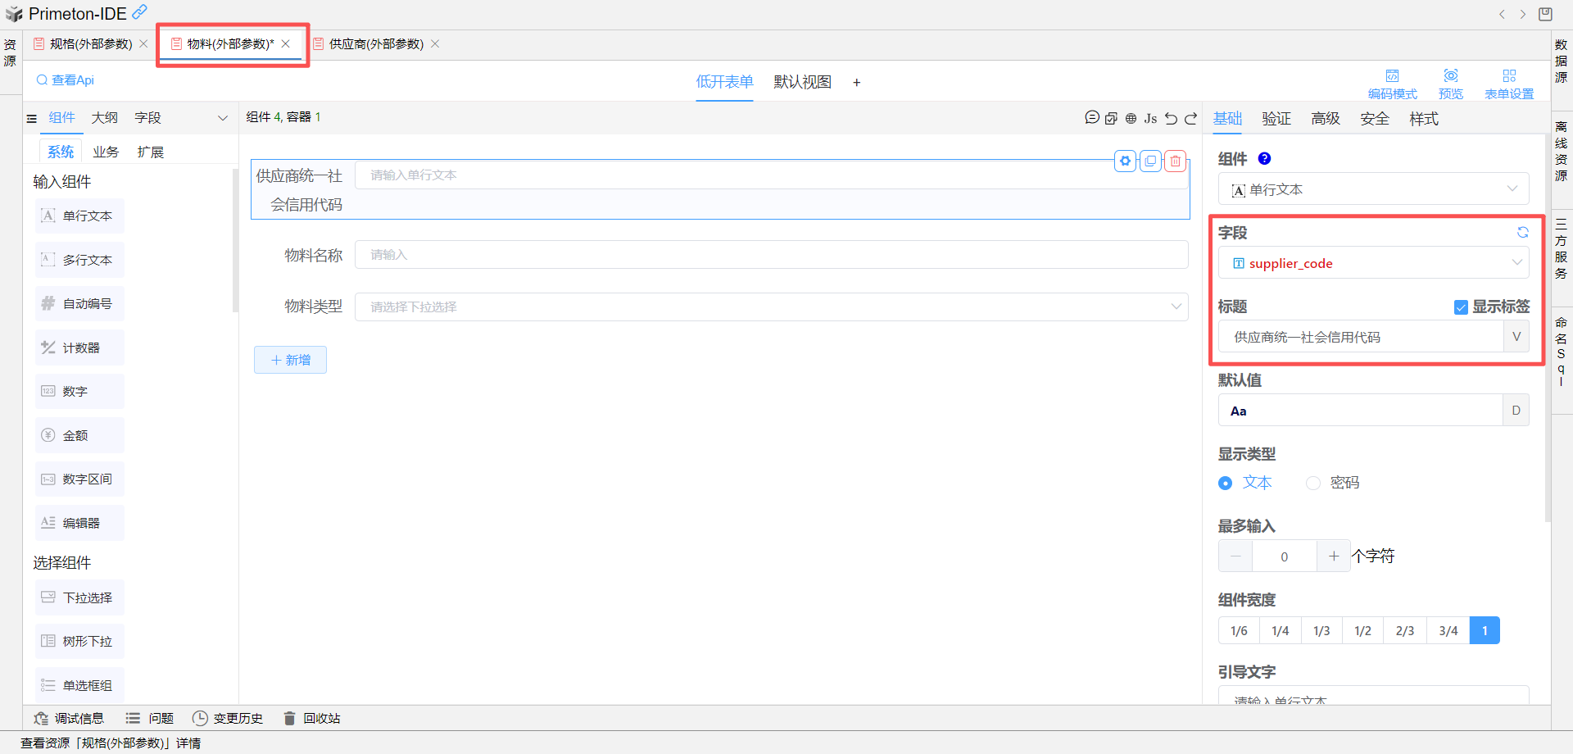
Task: Switch to the 验证 properties tab
Action: pos(1276,119)
